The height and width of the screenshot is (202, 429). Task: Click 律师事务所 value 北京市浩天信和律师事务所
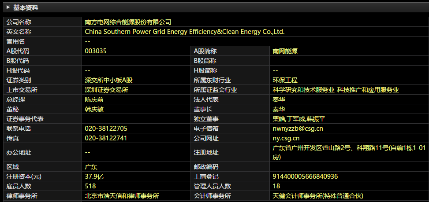point(122,196)
